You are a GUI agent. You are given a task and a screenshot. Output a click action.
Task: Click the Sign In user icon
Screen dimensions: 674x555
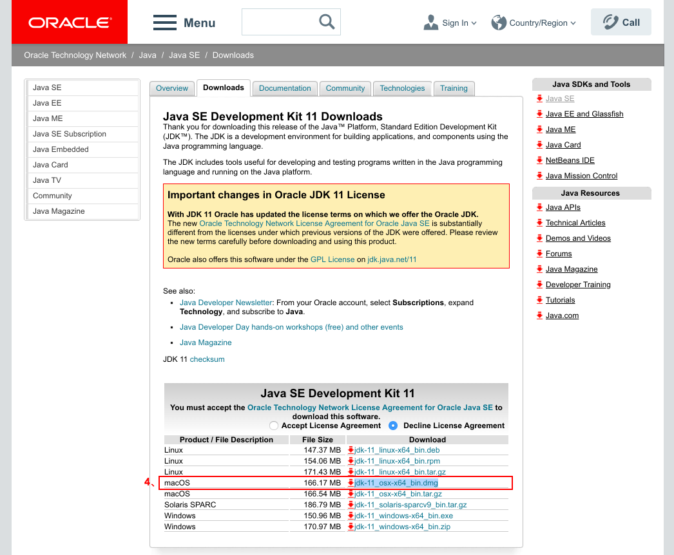(x=430, y=23)
